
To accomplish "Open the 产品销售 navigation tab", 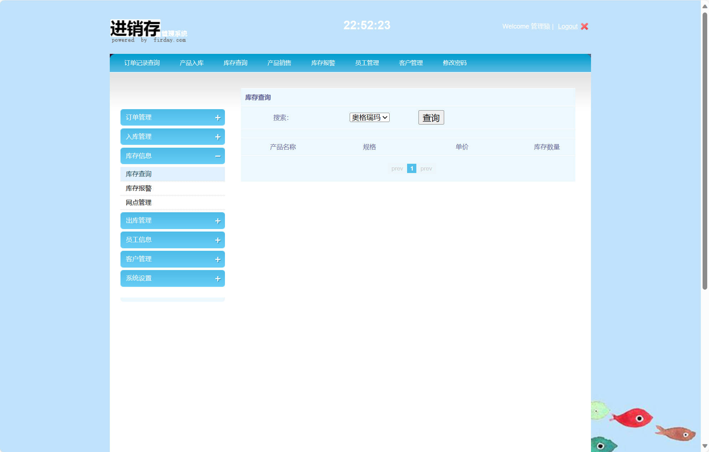I will click(279, 63).
